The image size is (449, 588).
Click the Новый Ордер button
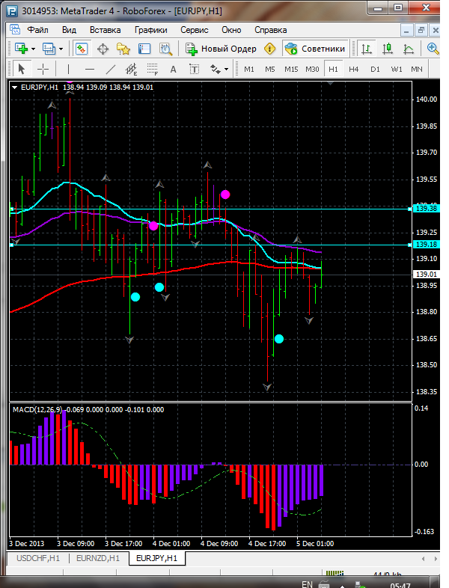pos(221,49)
